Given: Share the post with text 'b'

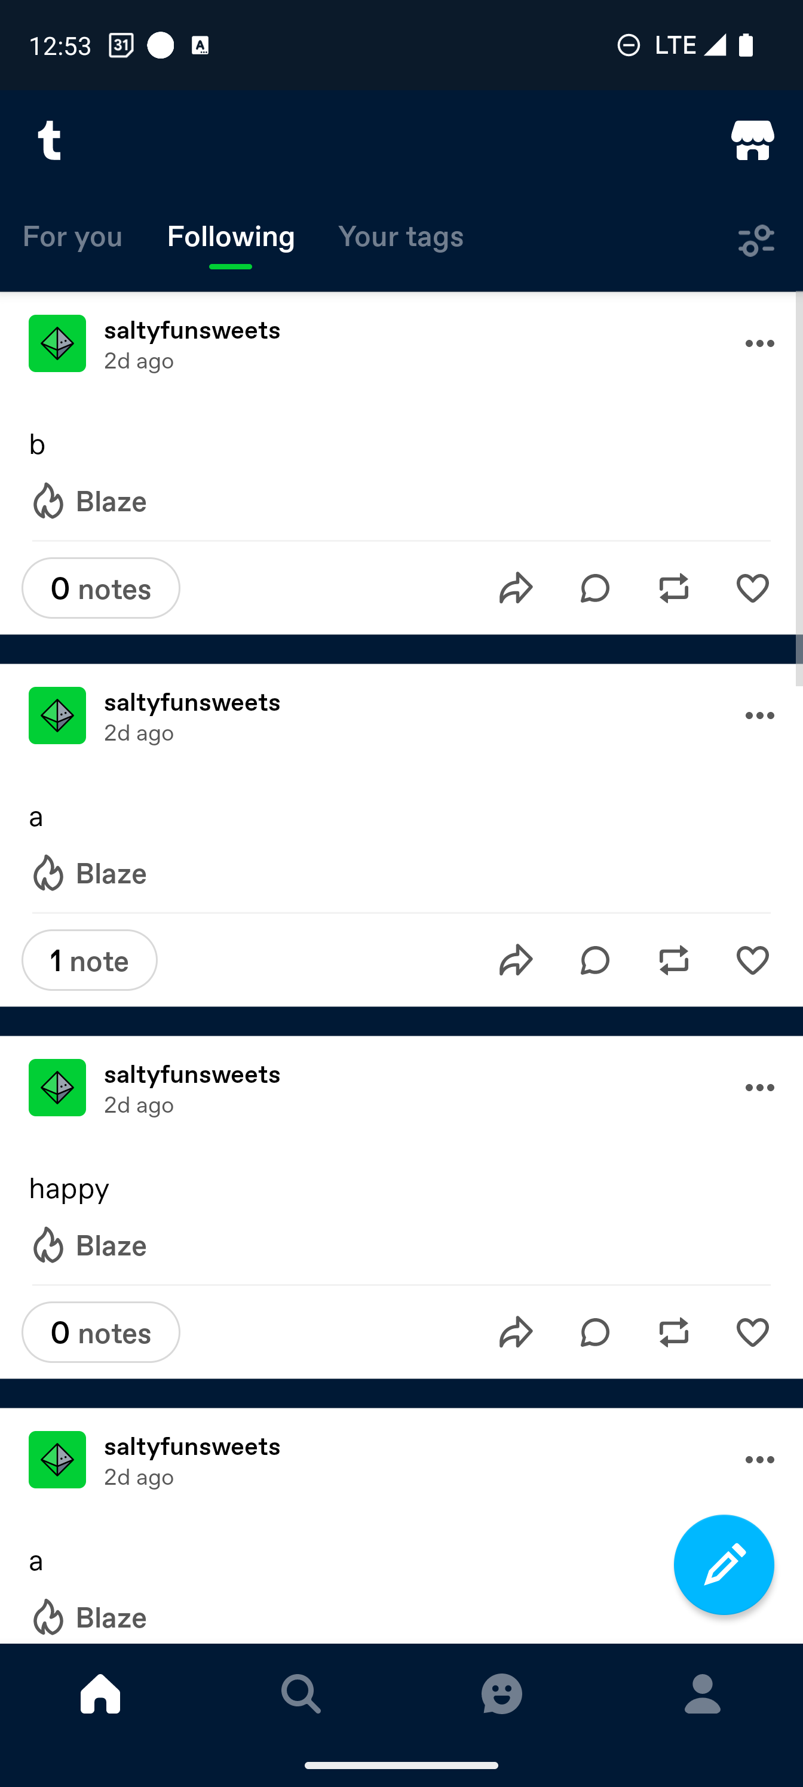Looking at the screenshot, I should (516, 588).
